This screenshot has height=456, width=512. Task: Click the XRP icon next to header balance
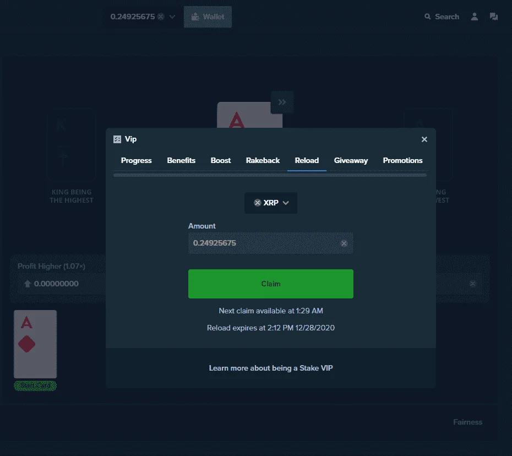click(x=161, y=17)
